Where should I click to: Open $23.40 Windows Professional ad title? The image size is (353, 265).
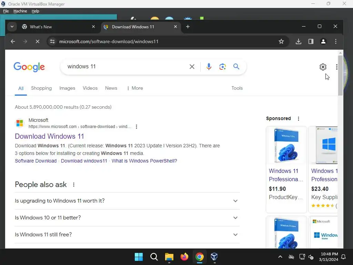coord(324,175)
